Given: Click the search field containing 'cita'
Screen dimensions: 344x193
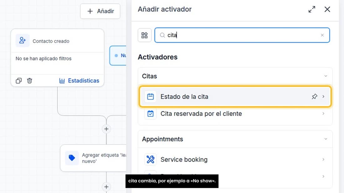Looking at the screenshot, I should point(242,35).
